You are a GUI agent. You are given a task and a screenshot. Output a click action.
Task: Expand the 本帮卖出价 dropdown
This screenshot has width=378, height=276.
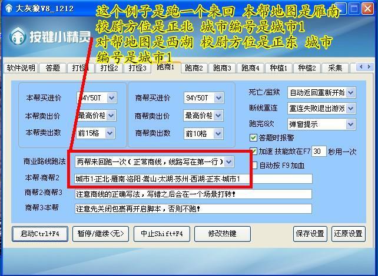pos(111,116)
